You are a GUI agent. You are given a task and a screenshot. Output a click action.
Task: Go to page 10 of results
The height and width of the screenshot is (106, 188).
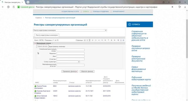click(x=118, y=40)
